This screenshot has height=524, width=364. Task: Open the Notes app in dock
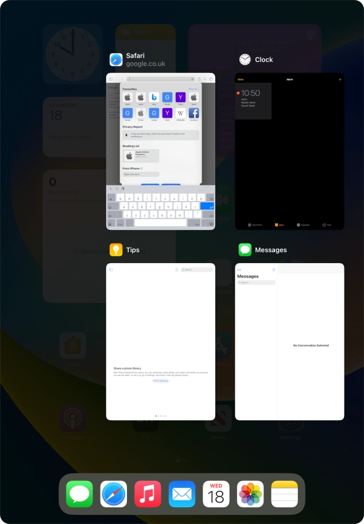coord(284,494)
